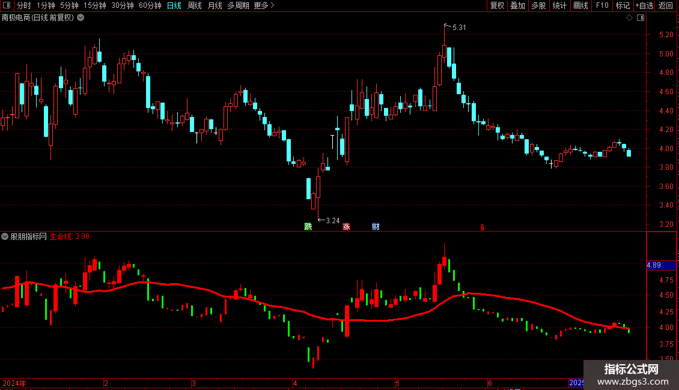The image size is (679, 390).
Task: Switch to 分时 intraday view
Action: click(x=24, y=5)
